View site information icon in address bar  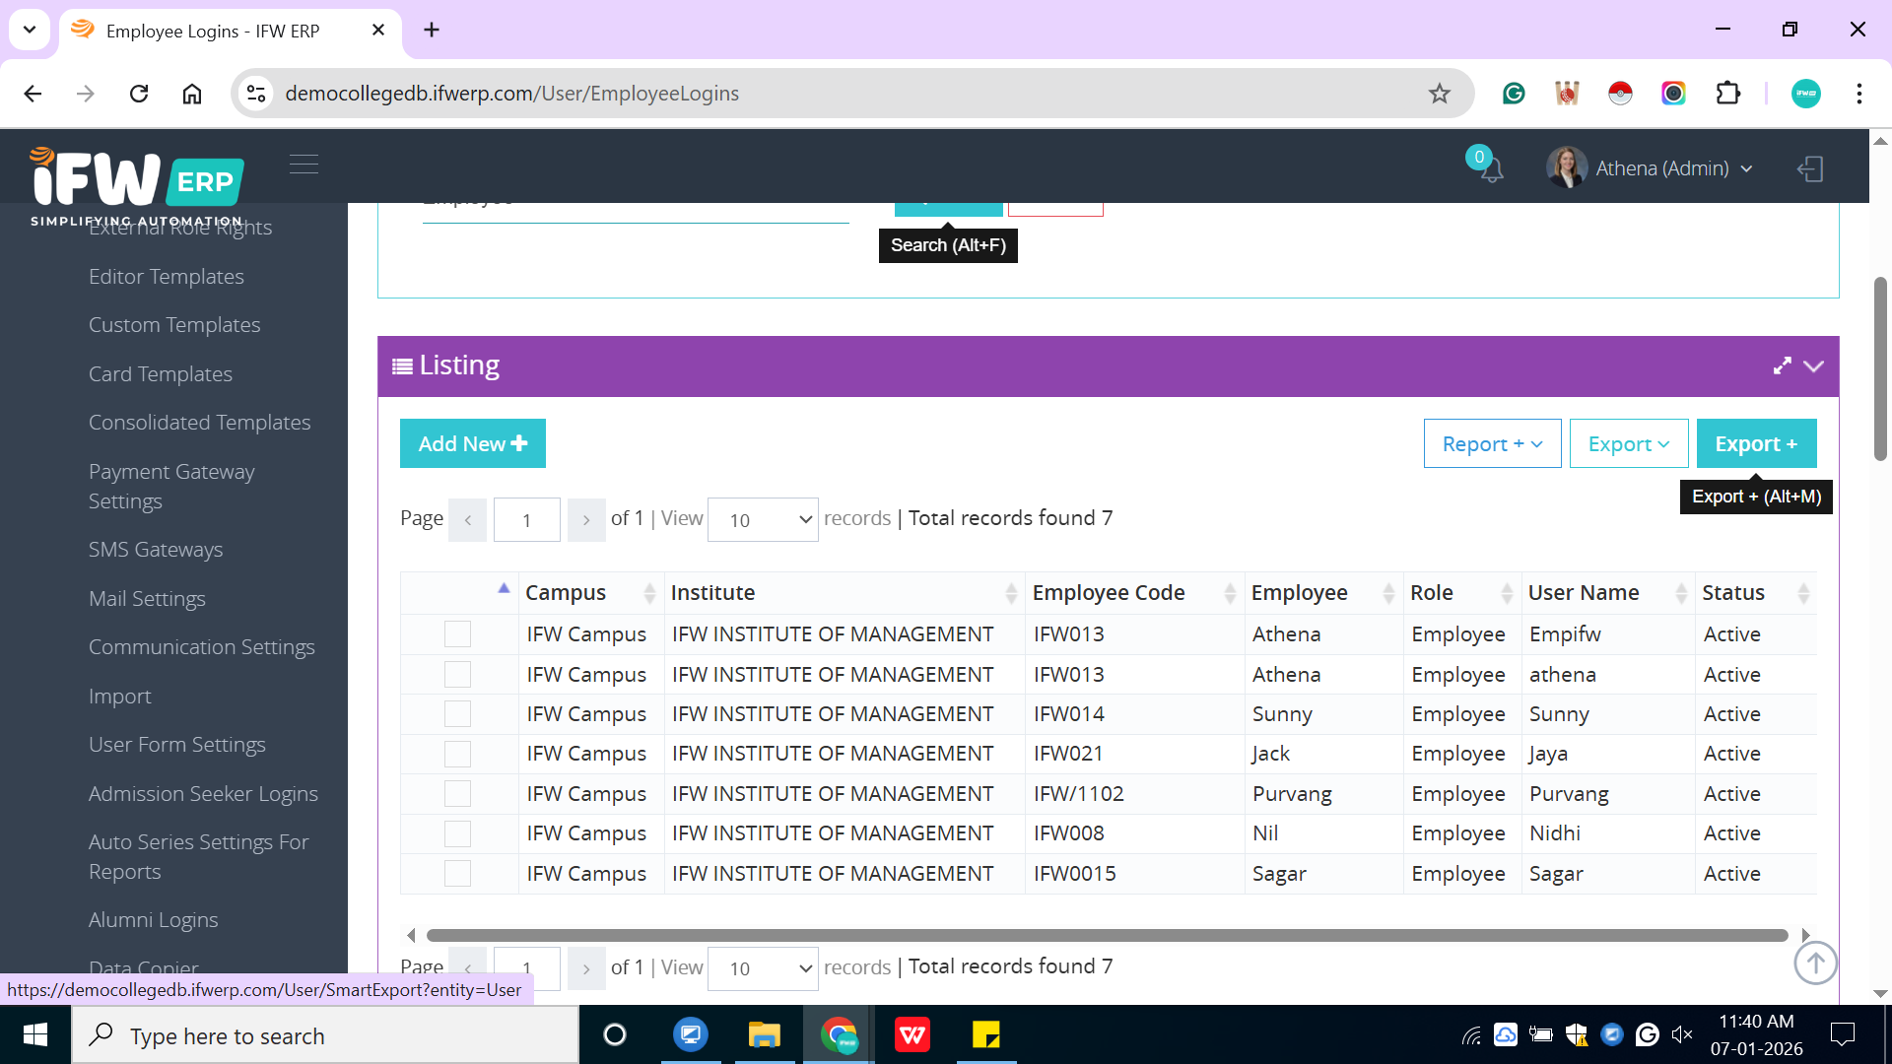tap(256, 94)
